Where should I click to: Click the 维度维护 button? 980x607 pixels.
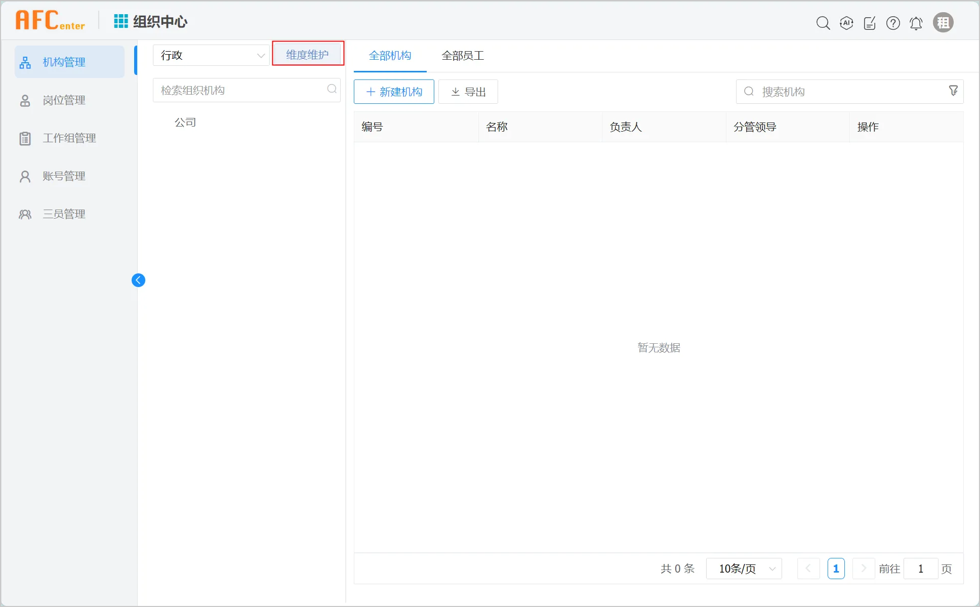click(308, 54)
